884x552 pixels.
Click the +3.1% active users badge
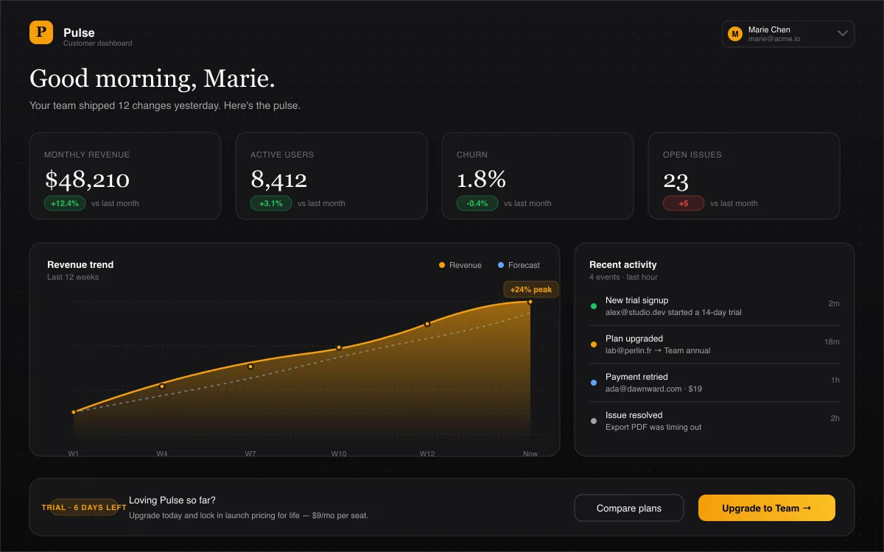271,203
